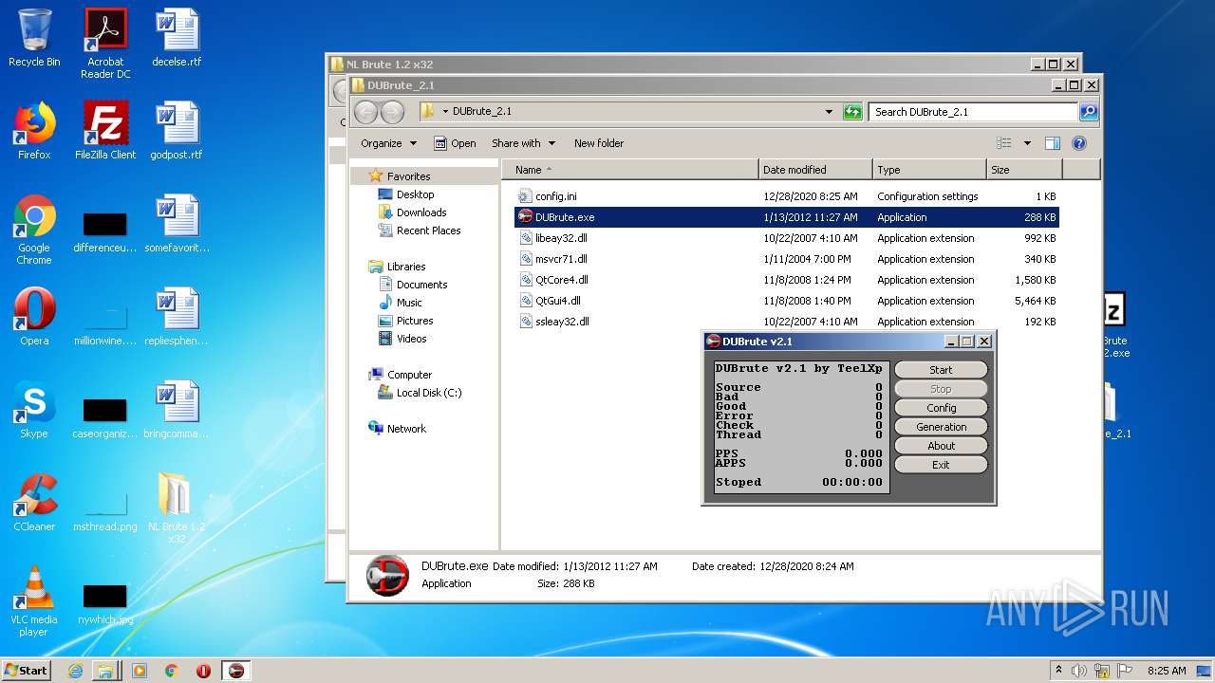Open godpost.rtf desktop file
Screen dimensions: 1215x683
(x=177, y=131)
